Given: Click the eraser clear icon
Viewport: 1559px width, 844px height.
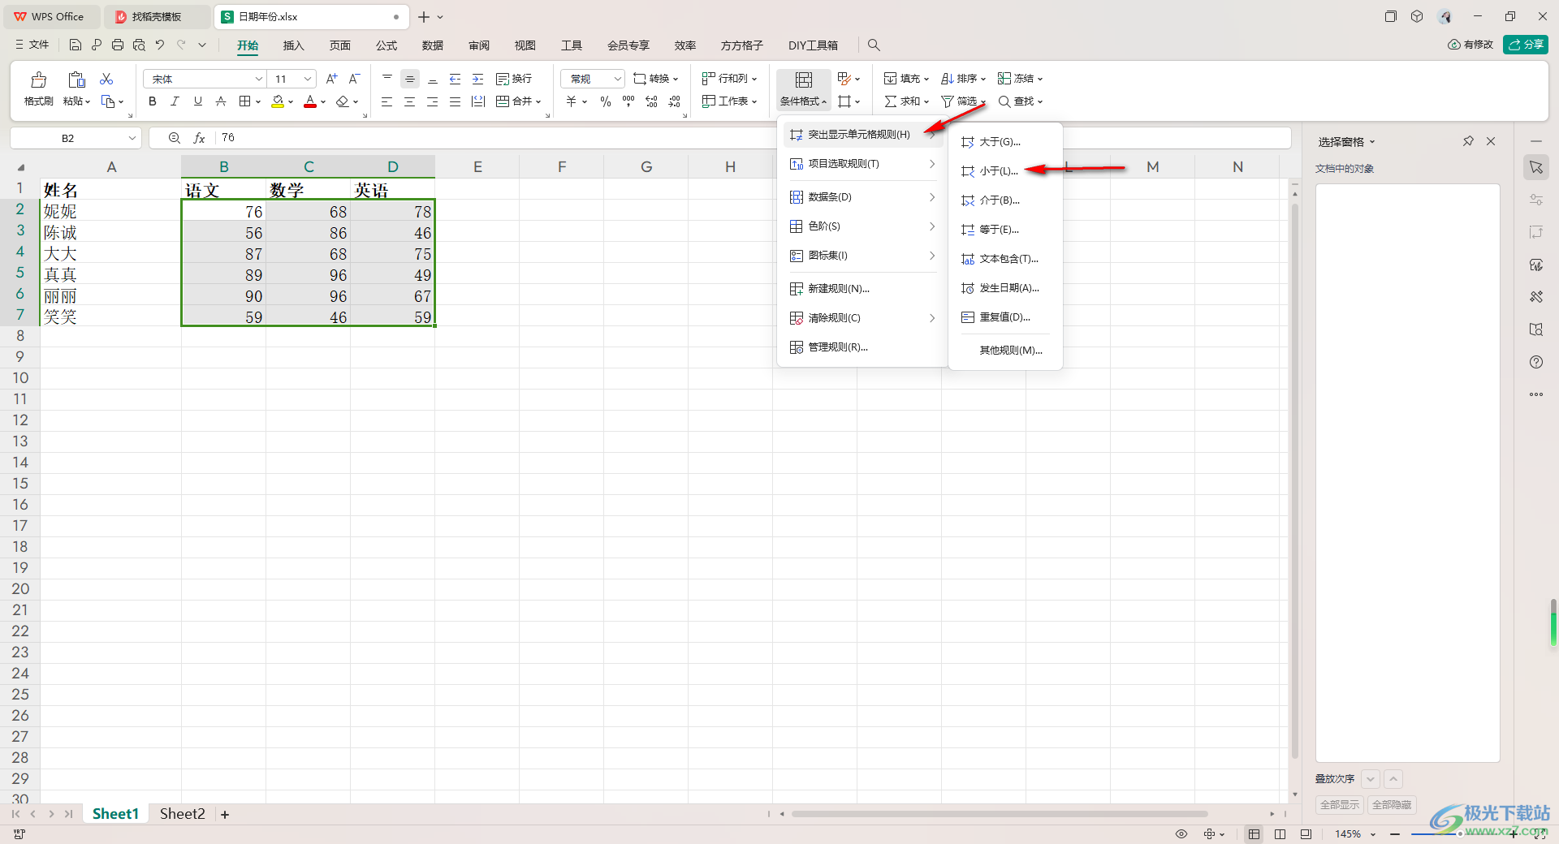Looking at the screenshot, I should pos(342,101).
